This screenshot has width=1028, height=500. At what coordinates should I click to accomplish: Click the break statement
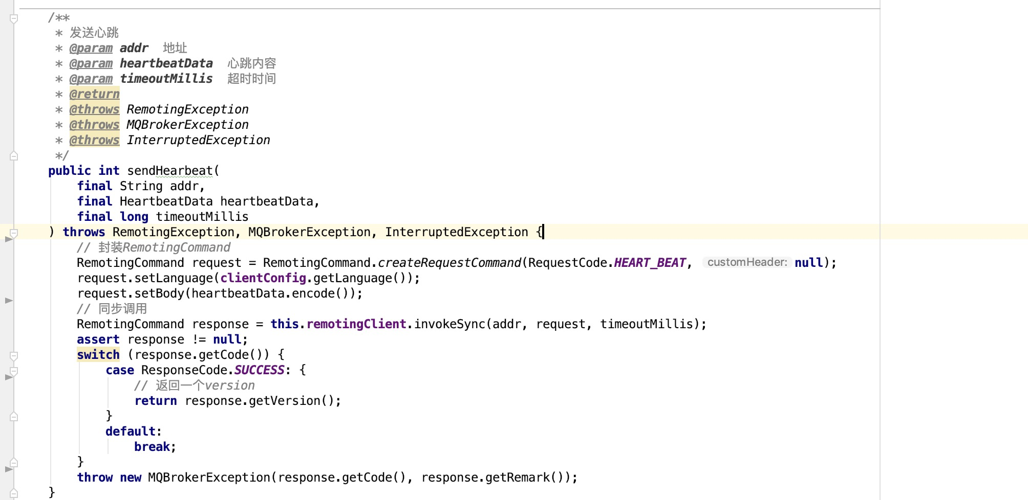pos(155,447)
